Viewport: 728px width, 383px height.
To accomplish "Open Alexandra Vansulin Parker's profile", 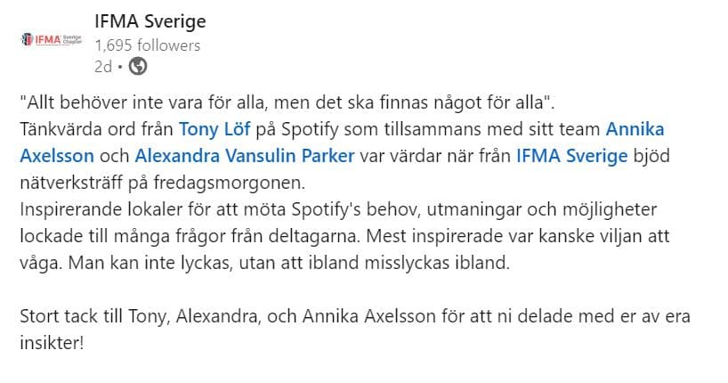I will click(245, 156).
